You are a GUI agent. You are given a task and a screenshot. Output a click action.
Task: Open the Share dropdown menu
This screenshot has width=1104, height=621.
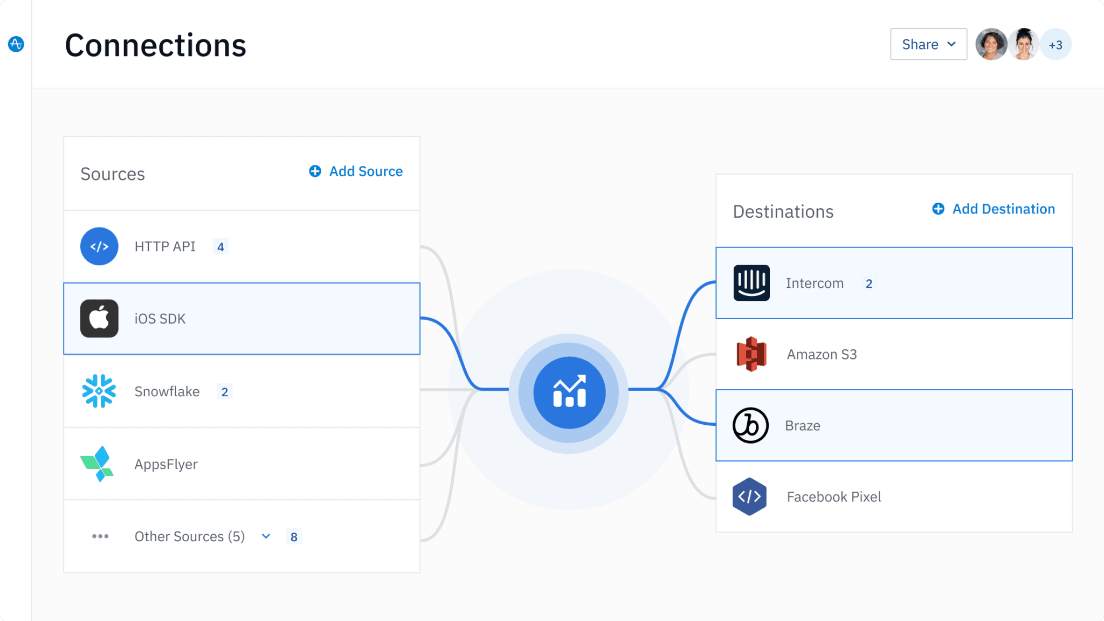tap(928, 44)
